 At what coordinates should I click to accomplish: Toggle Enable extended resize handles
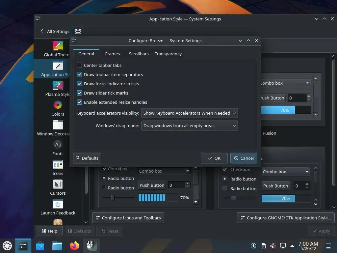click(x=79, y=102)
